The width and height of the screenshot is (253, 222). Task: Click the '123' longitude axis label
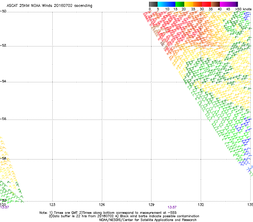pyautogui.click(x=52, y=205)
